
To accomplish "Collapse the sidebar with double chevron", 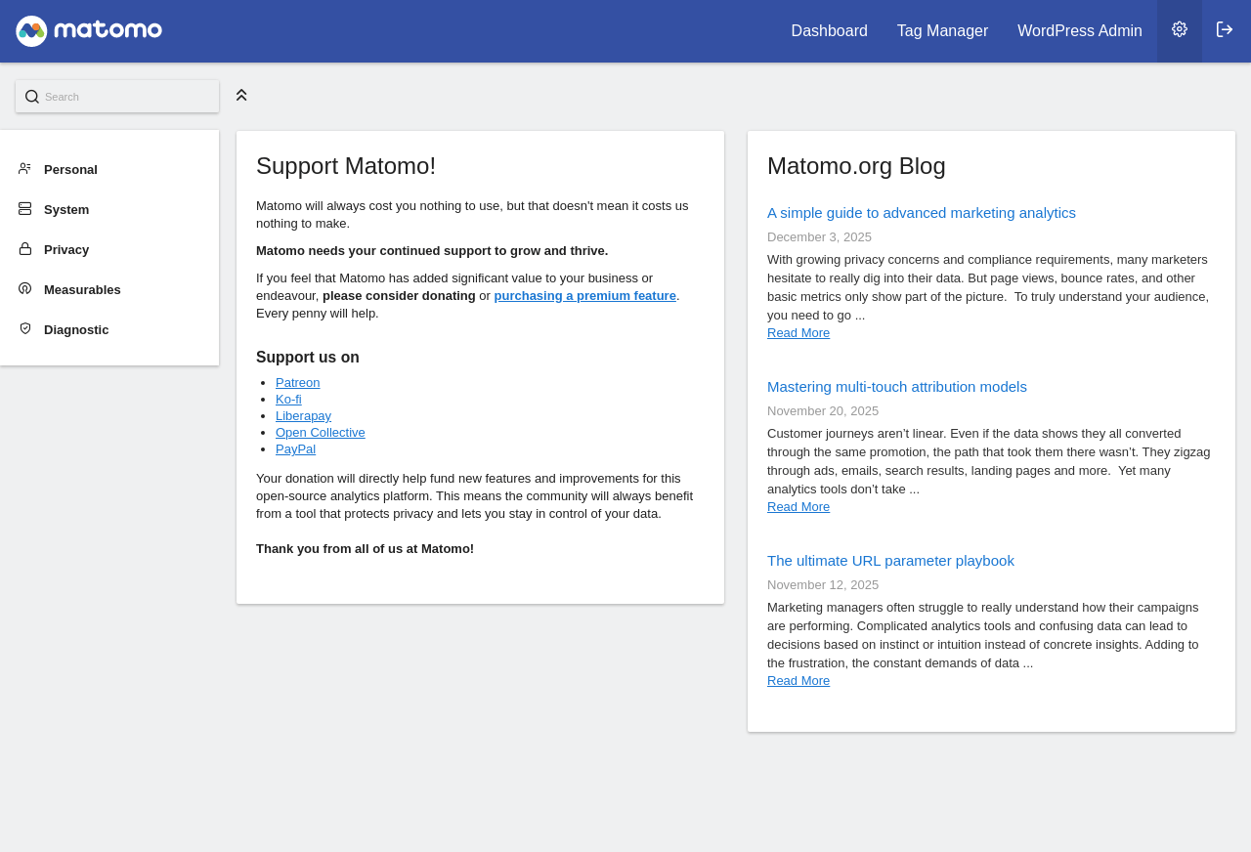I will (x=241, y=95).
